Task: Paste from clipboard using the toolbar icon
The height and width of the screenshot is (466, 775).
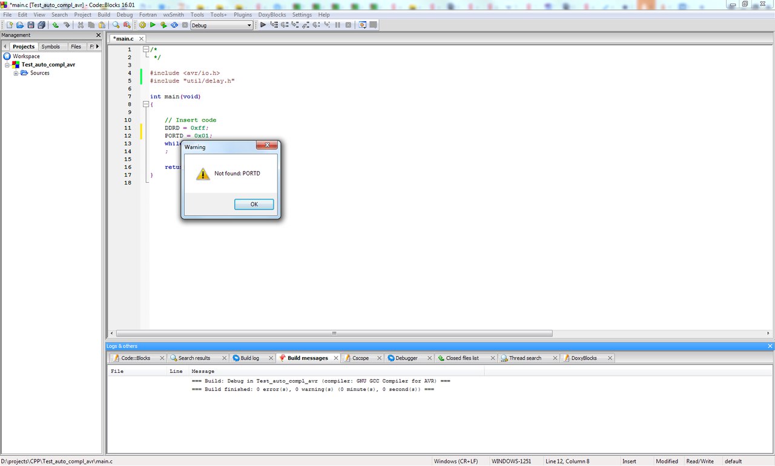Action: click(102, 25)
